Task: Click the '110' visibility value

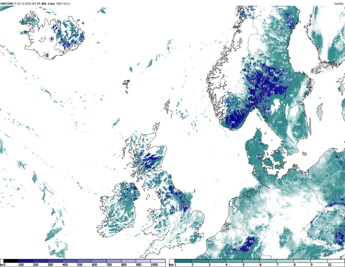Action: (229, 251)
